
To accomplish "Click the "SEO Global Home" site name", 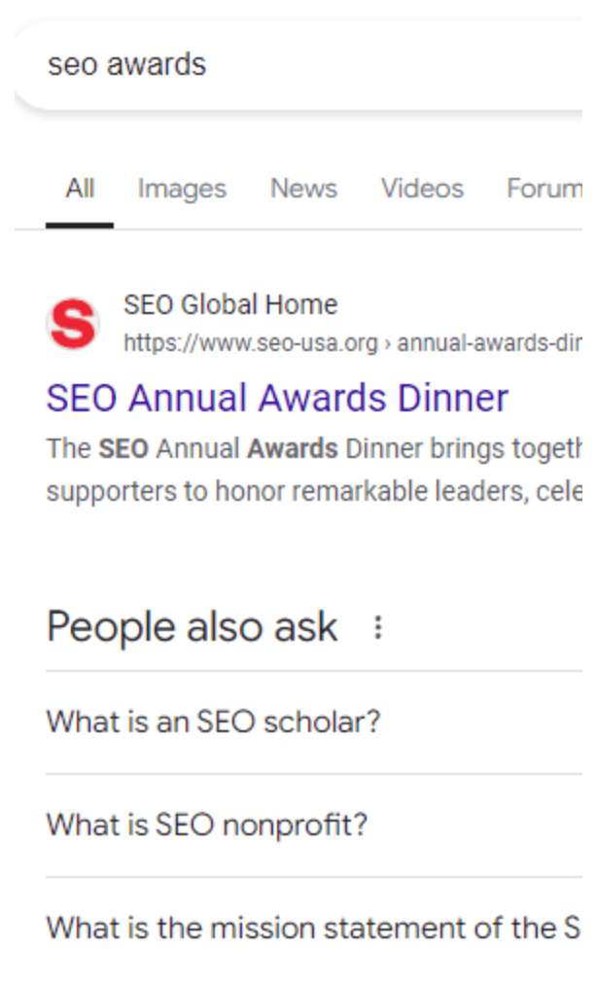I will (230, 305).
